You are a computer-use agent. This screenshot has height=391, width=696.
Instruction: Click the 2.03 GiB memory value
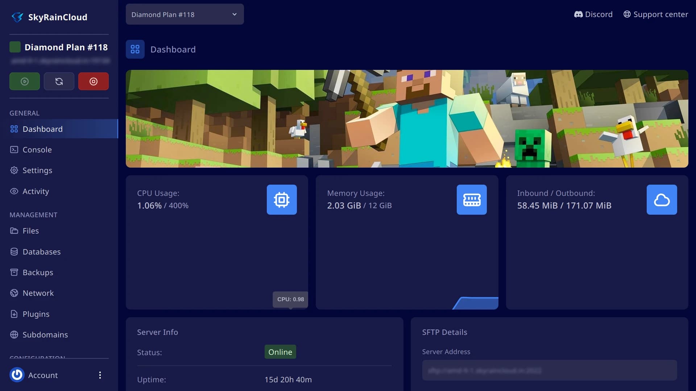click(x=344, y=206)
